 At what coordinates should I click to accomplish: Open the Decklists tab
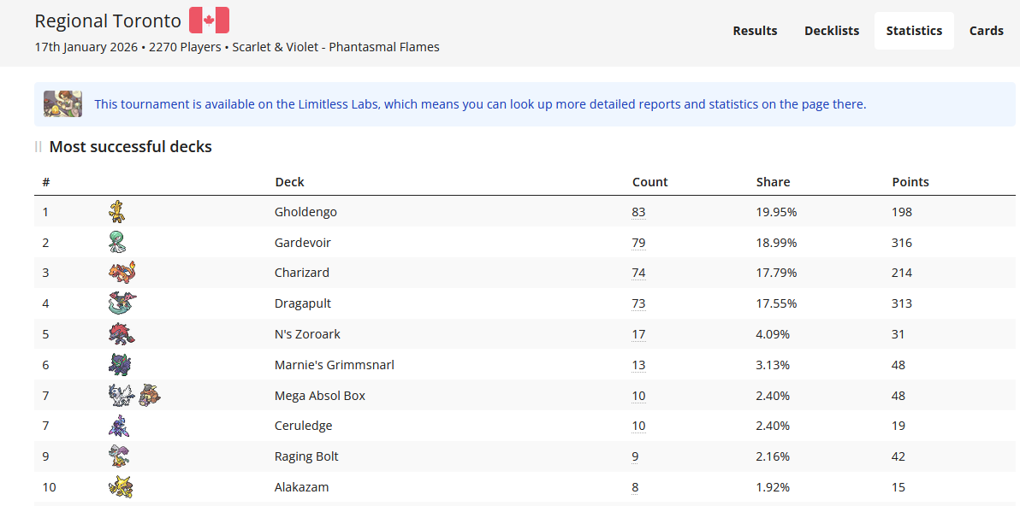tap(831, 30)
